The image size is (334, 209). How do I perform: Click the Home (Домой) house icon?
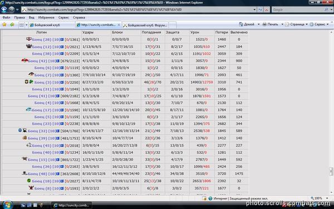(241, 25)
